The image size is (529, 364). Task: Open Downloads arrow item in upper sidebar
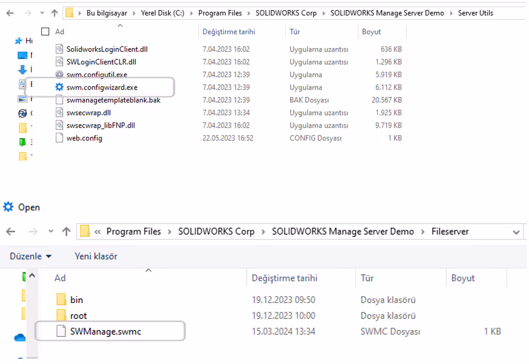point(22,70)
